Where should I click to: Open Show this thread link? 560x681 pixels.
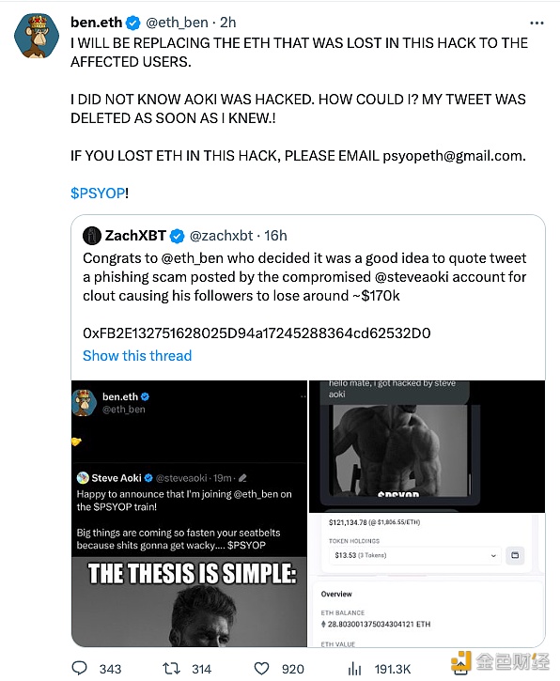tap(137, 356)
